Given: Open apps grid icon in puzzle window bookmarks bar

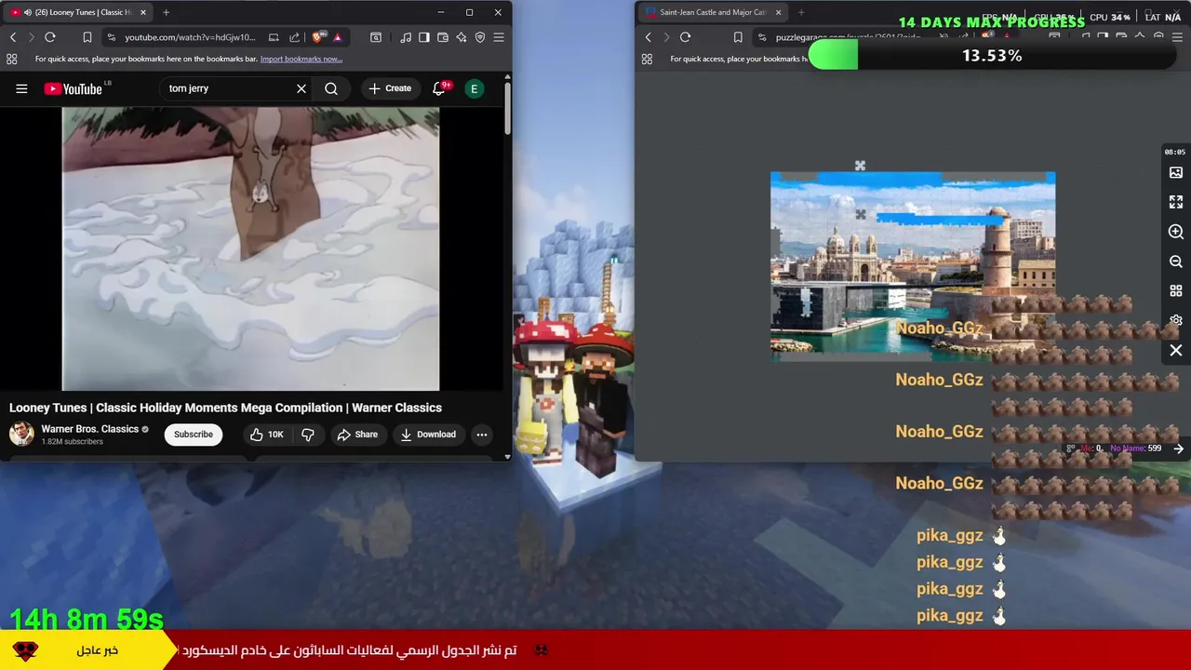Looking at the screenshot, I should pos(647,59).
